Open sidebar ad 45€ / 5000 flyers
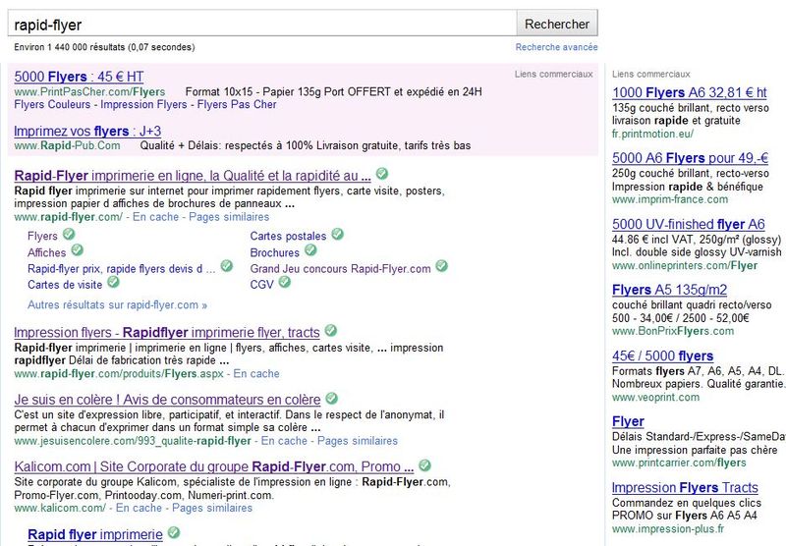Screen dimensions: 786x546 coord(662,356)
